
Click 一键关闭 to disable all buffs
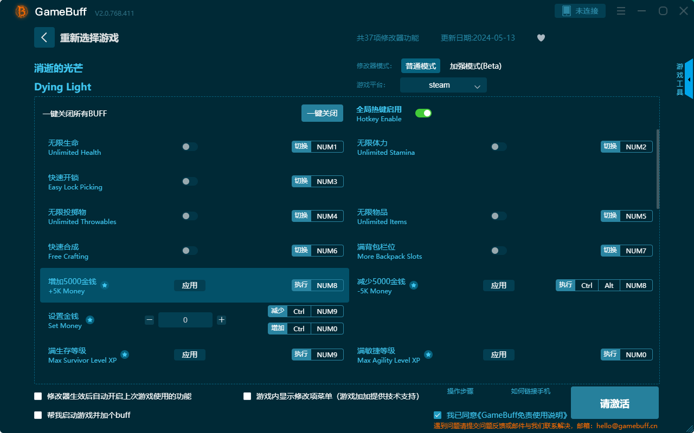pyautogui.click(x=322, y=113)
